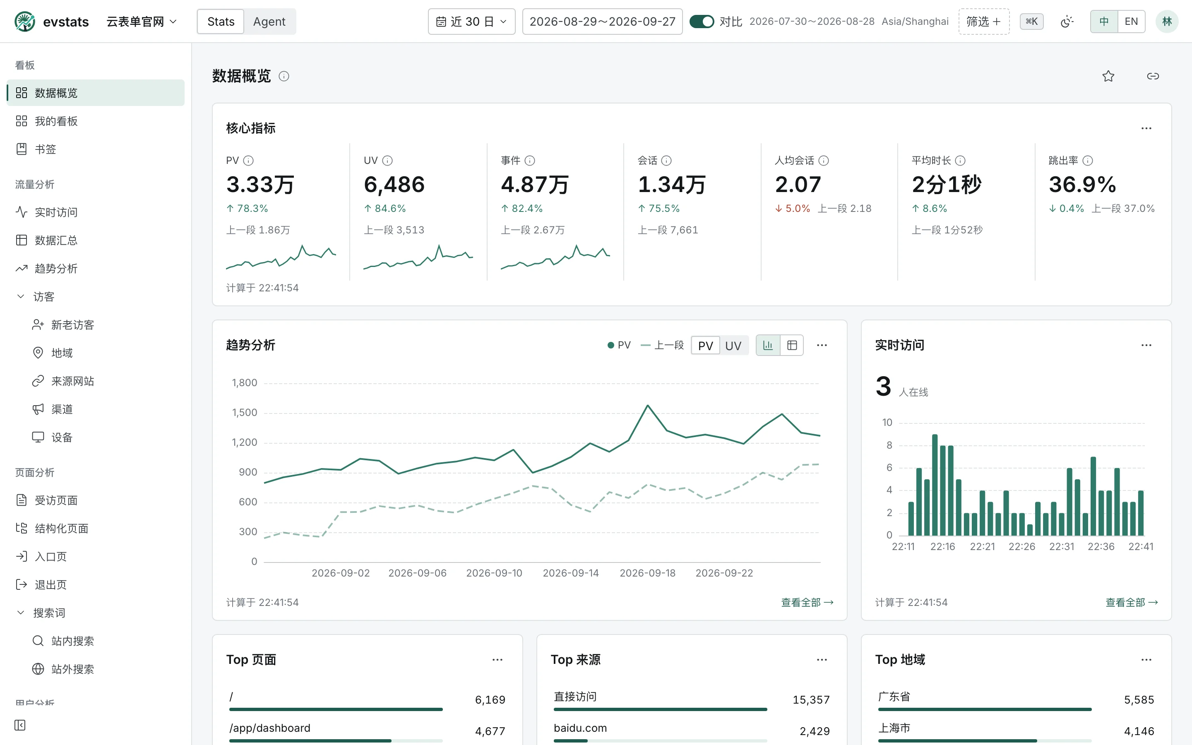Viewport: 1192px width, 745px height.
Task: Open more options for 实时访问 card
Action: (1146, 346)
